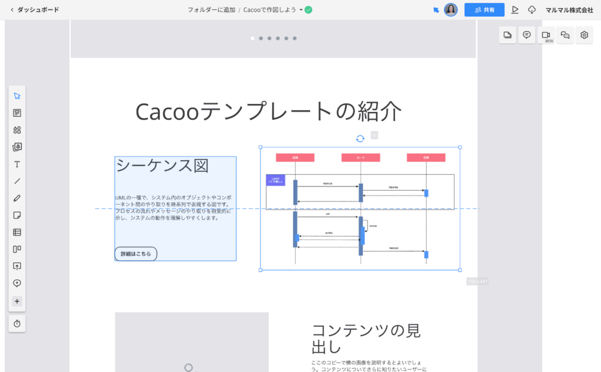Image resolution: width=601 pixels, height=372 pixels.
Task: Select the Line tool
Action: tap(17, 181)
